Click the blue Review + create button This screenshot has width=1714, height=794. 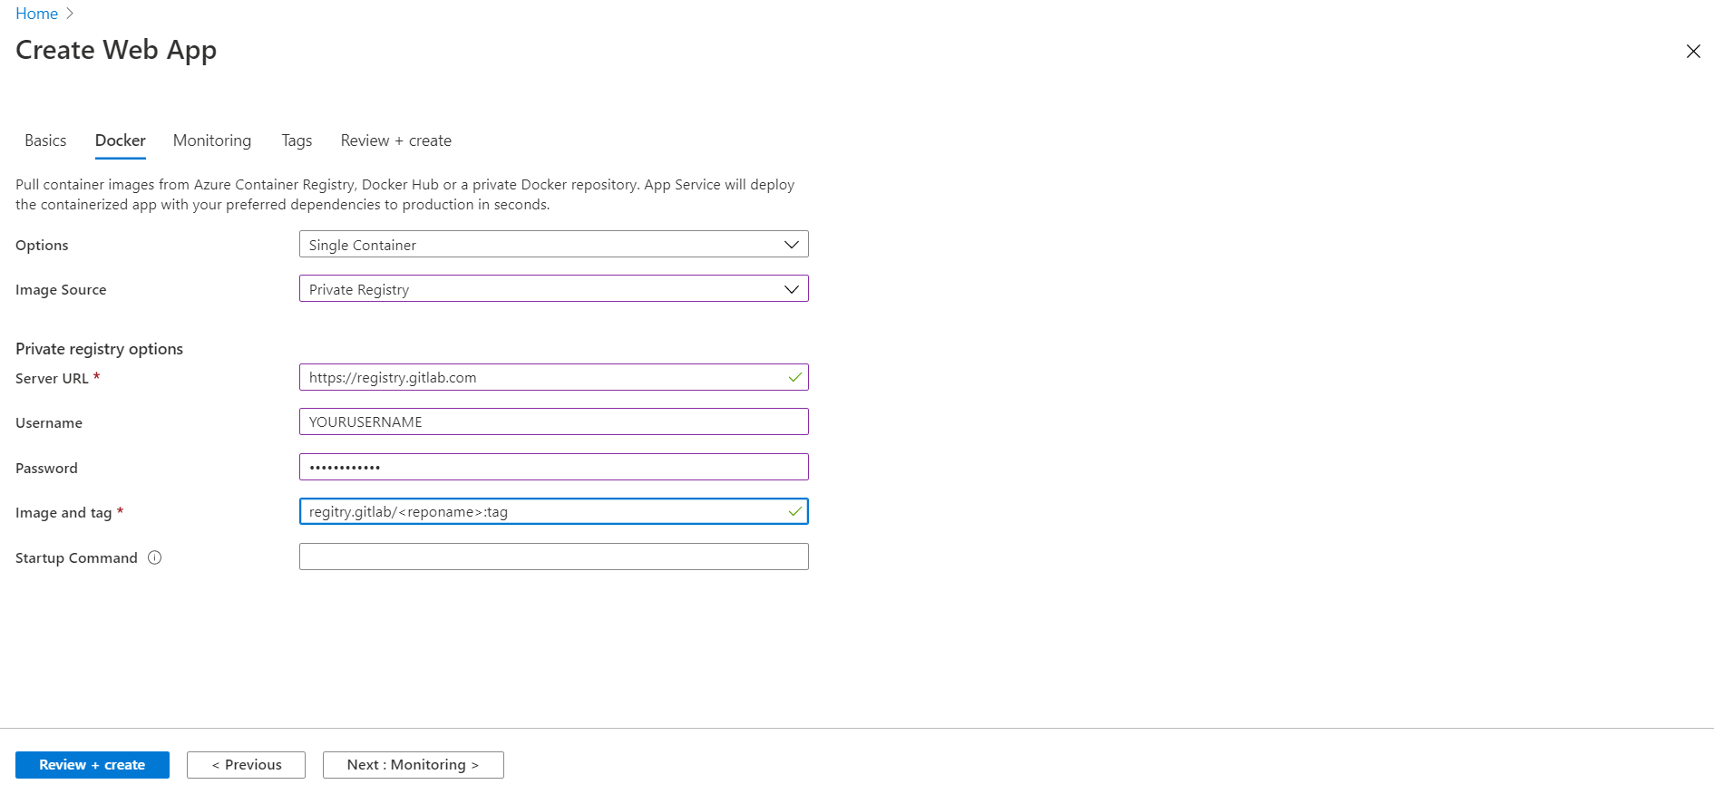[93, 765]
